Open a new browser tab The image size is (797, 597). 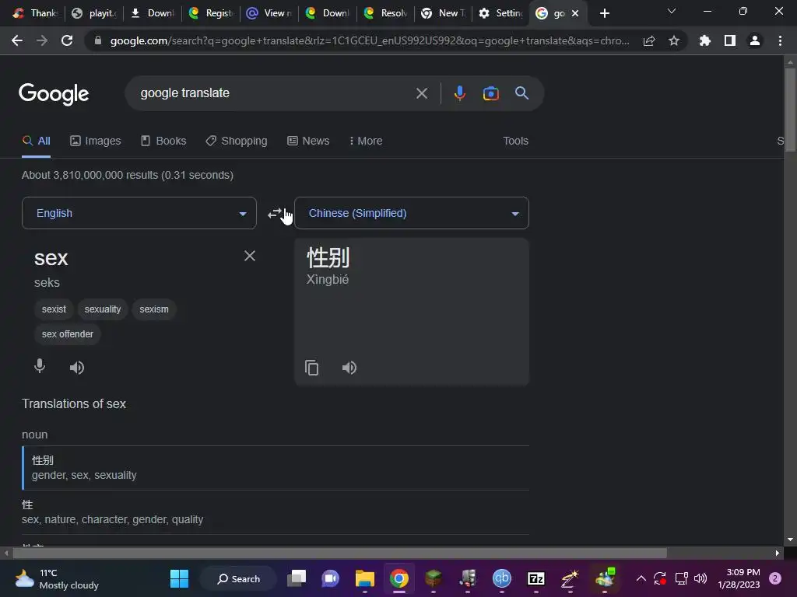604,13
